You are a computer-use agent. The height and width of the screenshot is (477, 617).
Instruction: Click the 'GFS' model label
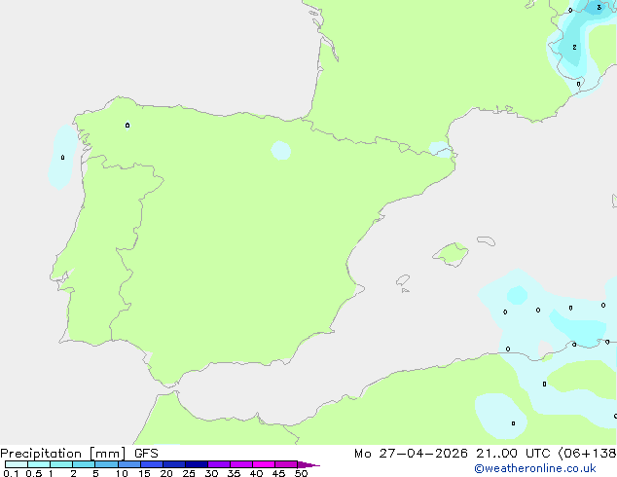(146, 454)
